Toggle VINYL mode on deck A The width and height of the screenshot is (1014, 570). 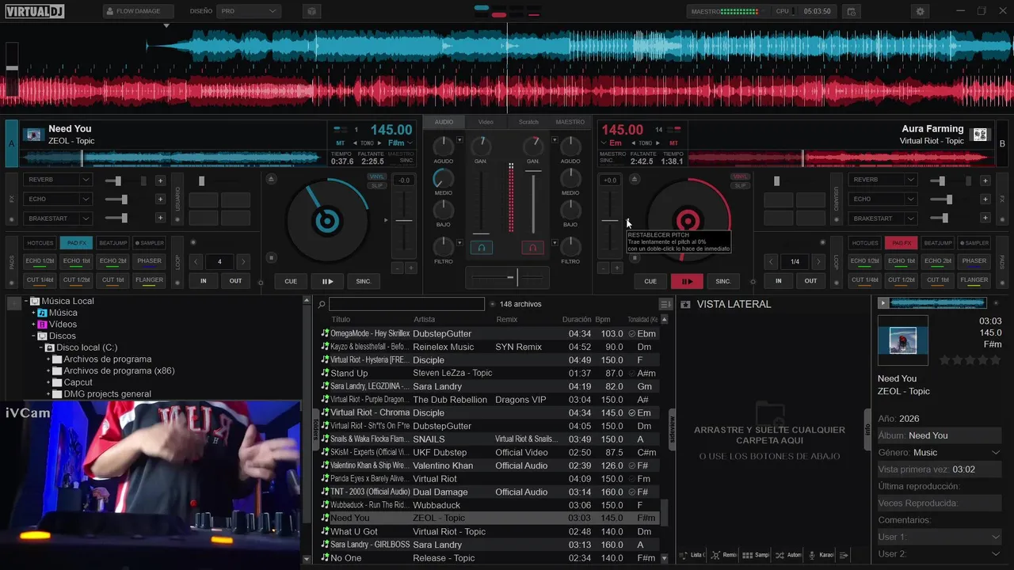377,177
